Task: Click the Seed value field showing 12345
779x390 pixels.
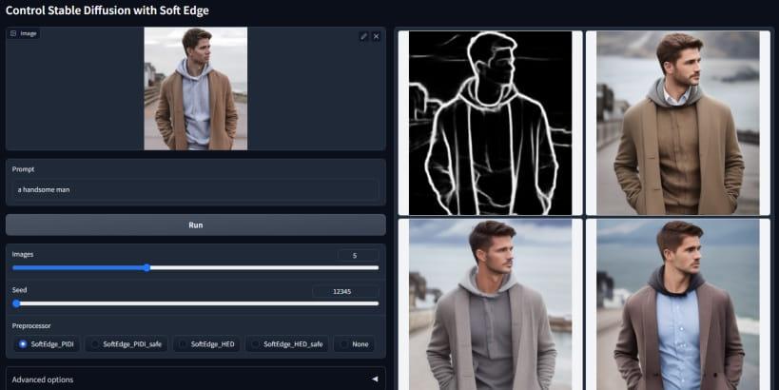Action: [x=345, y=291]
